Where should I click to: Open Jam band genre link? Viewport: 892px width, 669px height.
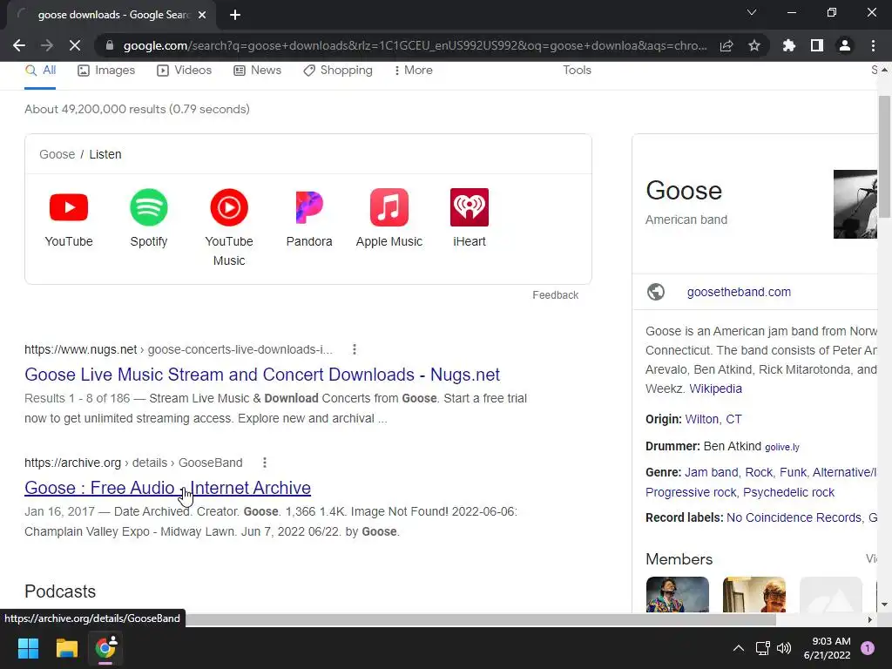711,472
